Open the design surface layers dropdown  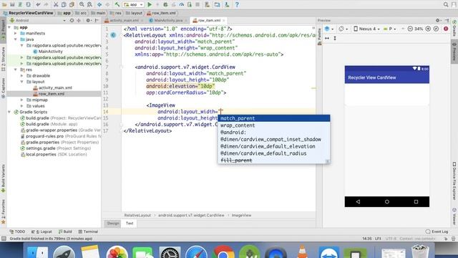click(329, 29)
